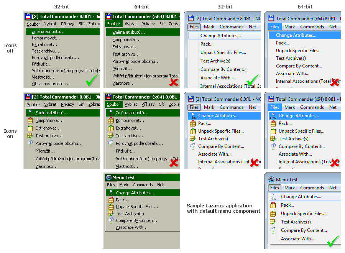Click Test Archive(s) icon in x64 English icons-on window

point(273,139)
